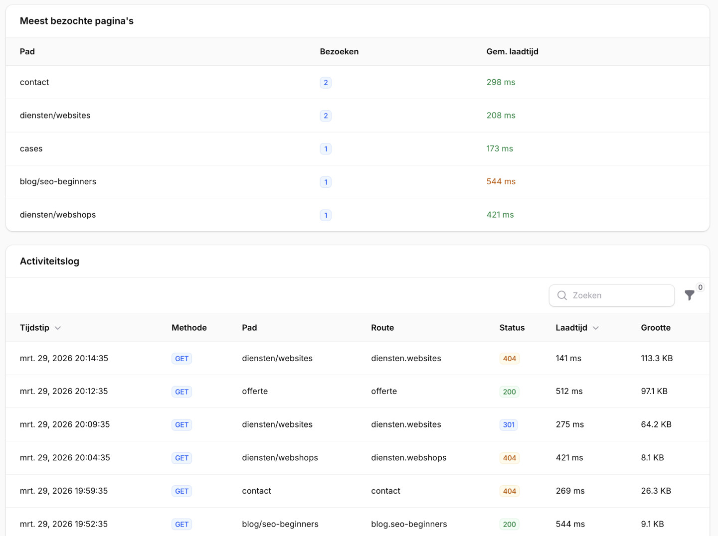Image resolution: width=718 pixels, height=536 pixels.
Task: Click the Methode column header
Action: pos(189,328)
